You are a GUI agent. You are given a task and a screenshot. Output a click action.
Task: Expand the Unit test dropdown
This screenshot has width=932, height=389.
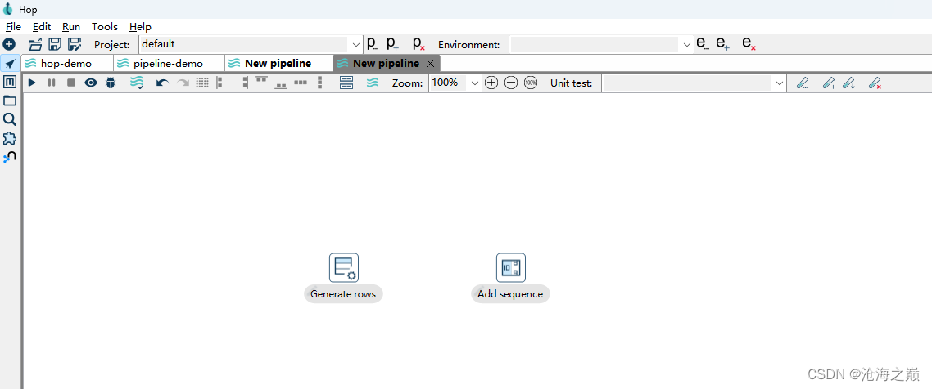780,83
